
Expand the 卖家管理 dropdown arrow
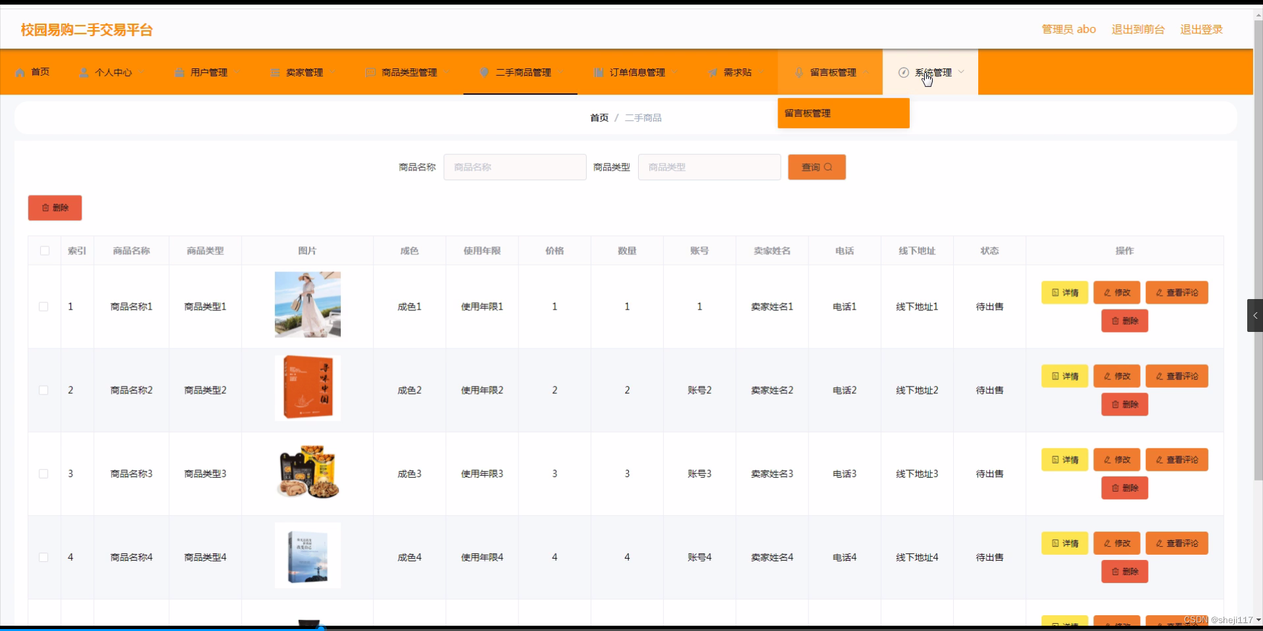pos(332,72)
